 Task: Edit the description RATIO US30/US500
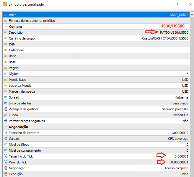click(174, 32)
